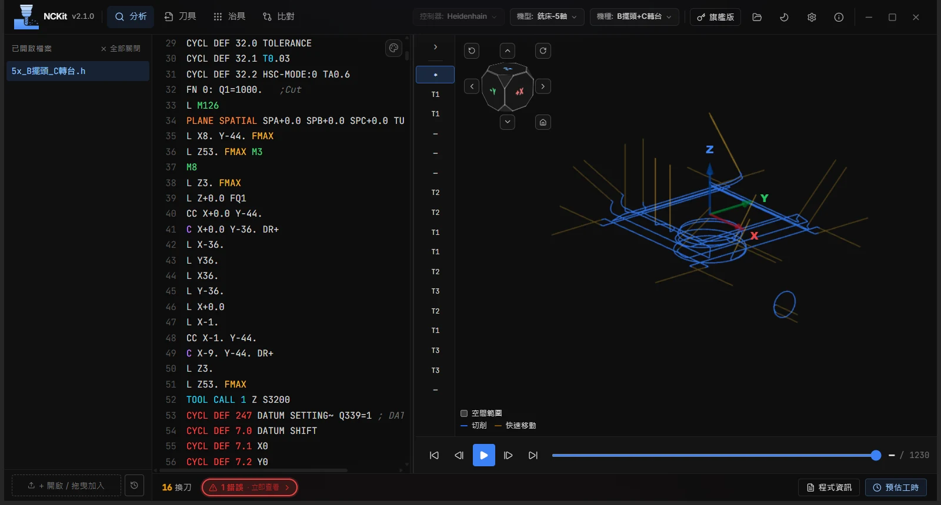Jump to the first toolpath step
Screen dimensions: 941x505
pyautogui.click(x=434, y=455)
